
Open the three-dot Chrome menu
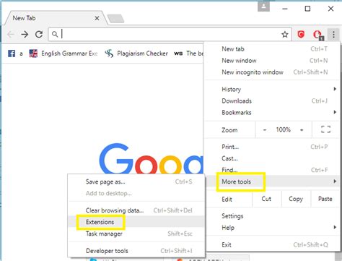tap(333, 35)
